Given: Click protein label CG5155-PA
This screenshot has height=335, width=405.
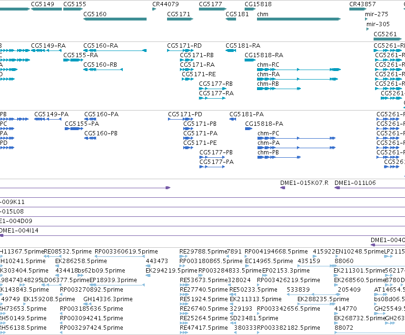Looking at the screenshot, I should pos(82,124).
